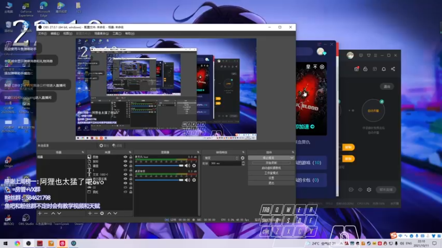Open the 场景集合(S) menu
The image size is (442, 248).
[102, 34]
